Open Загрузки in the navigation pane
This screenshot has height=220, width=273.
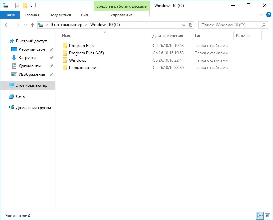(27, 58)
